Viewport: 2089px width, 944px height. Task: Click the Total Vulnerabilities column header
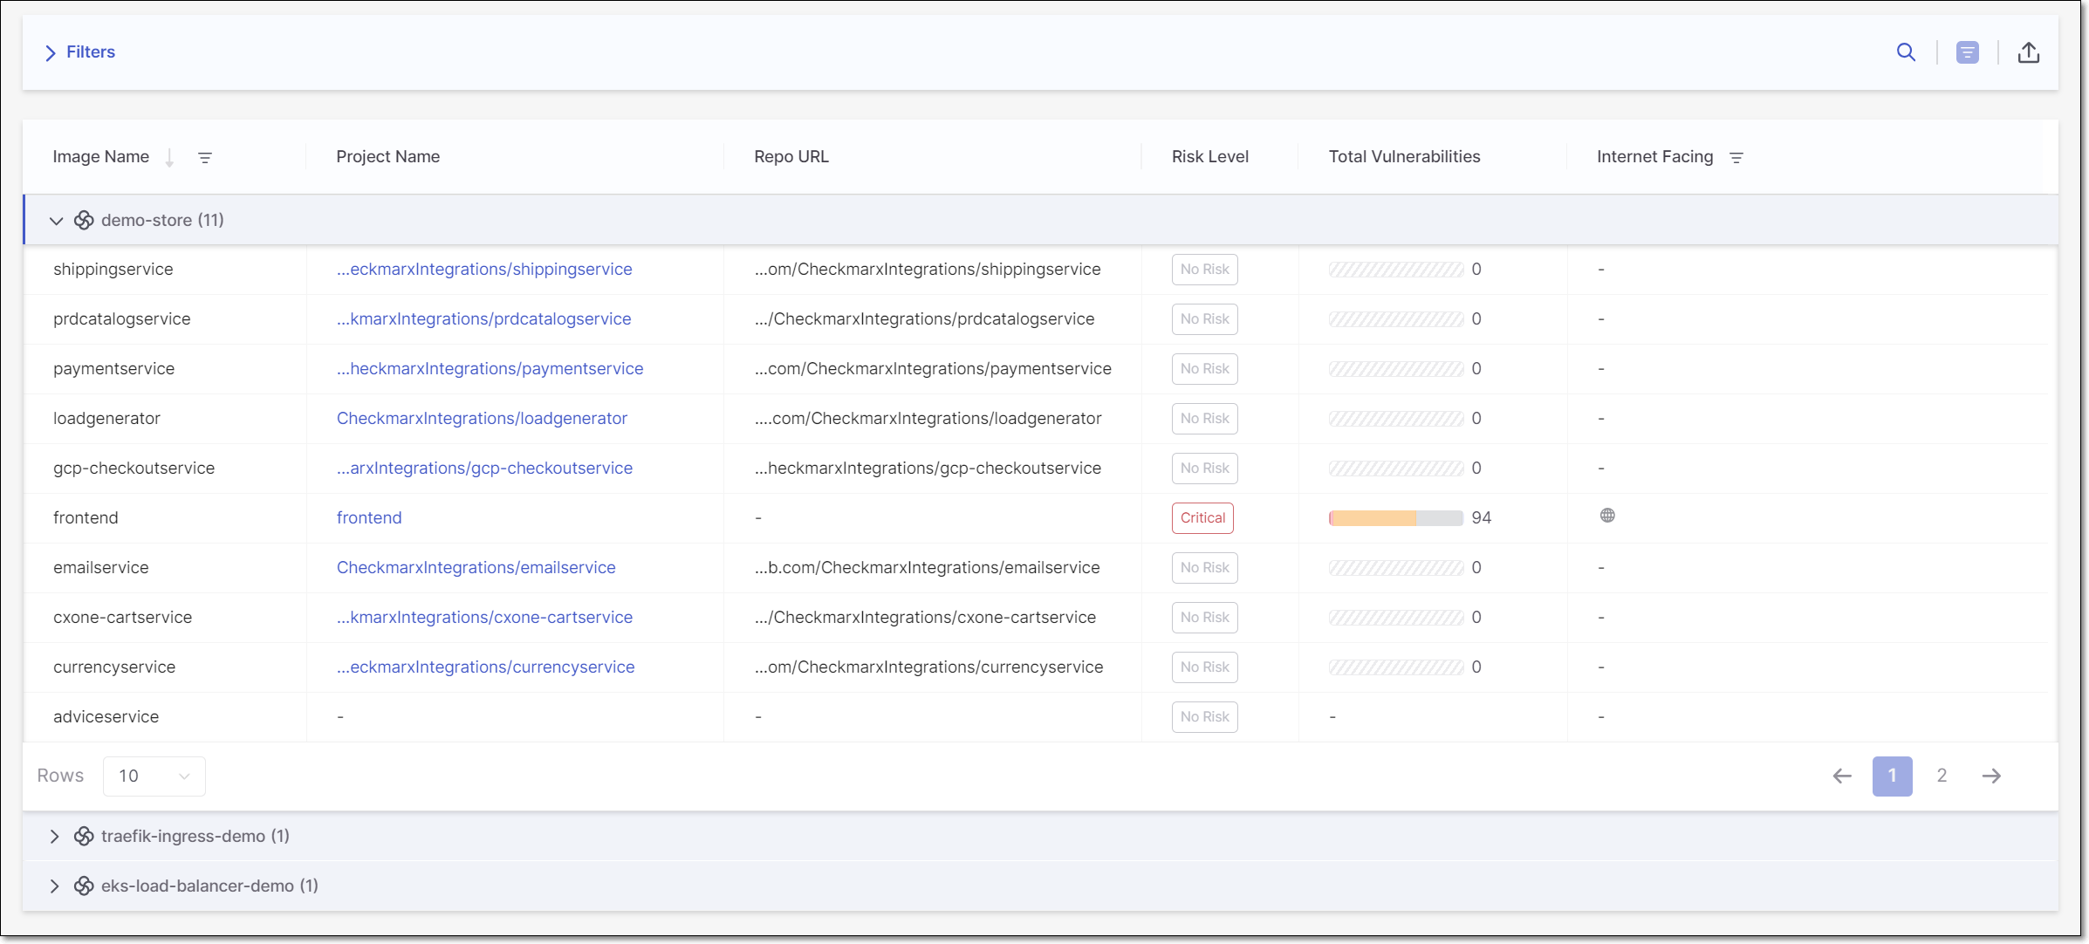(1404, 157)
